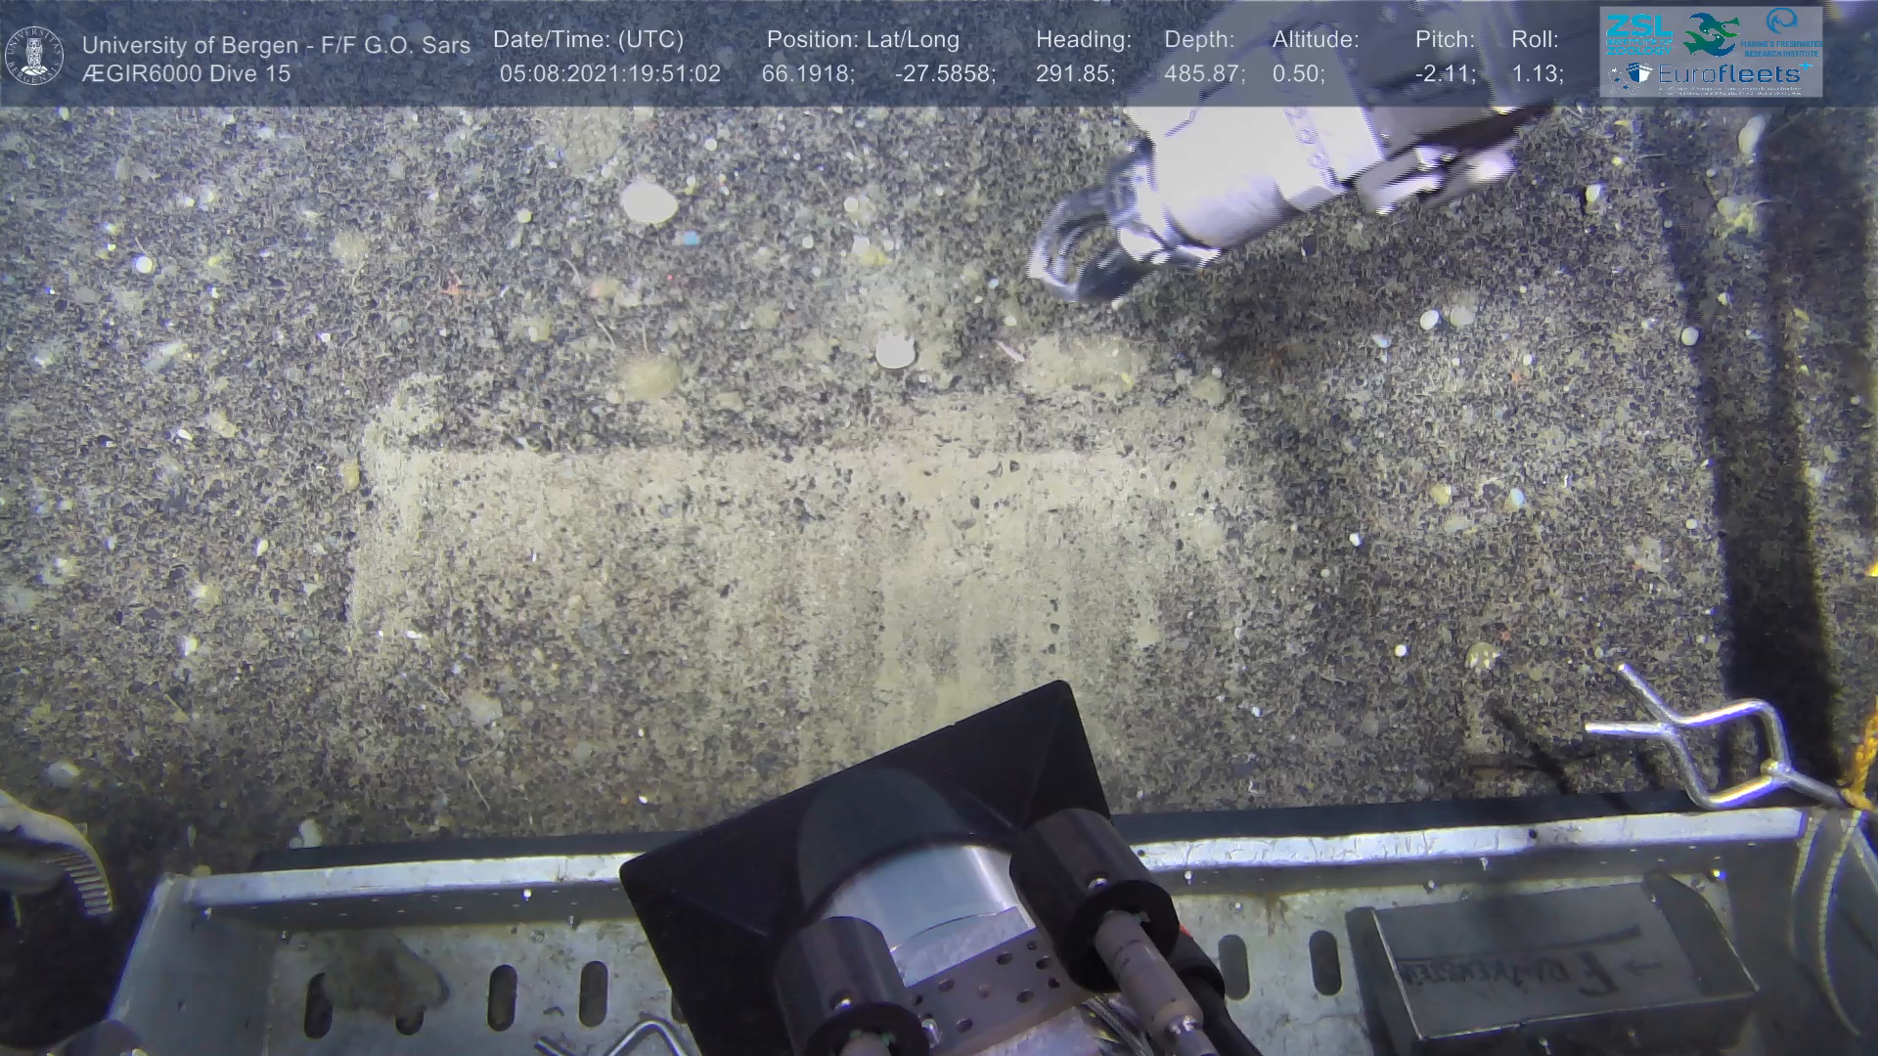The height and width of the screenshot is (1056, 1878).
Task: Click the green-blue dolphins emblem logo
Action: coord(1712,33)
